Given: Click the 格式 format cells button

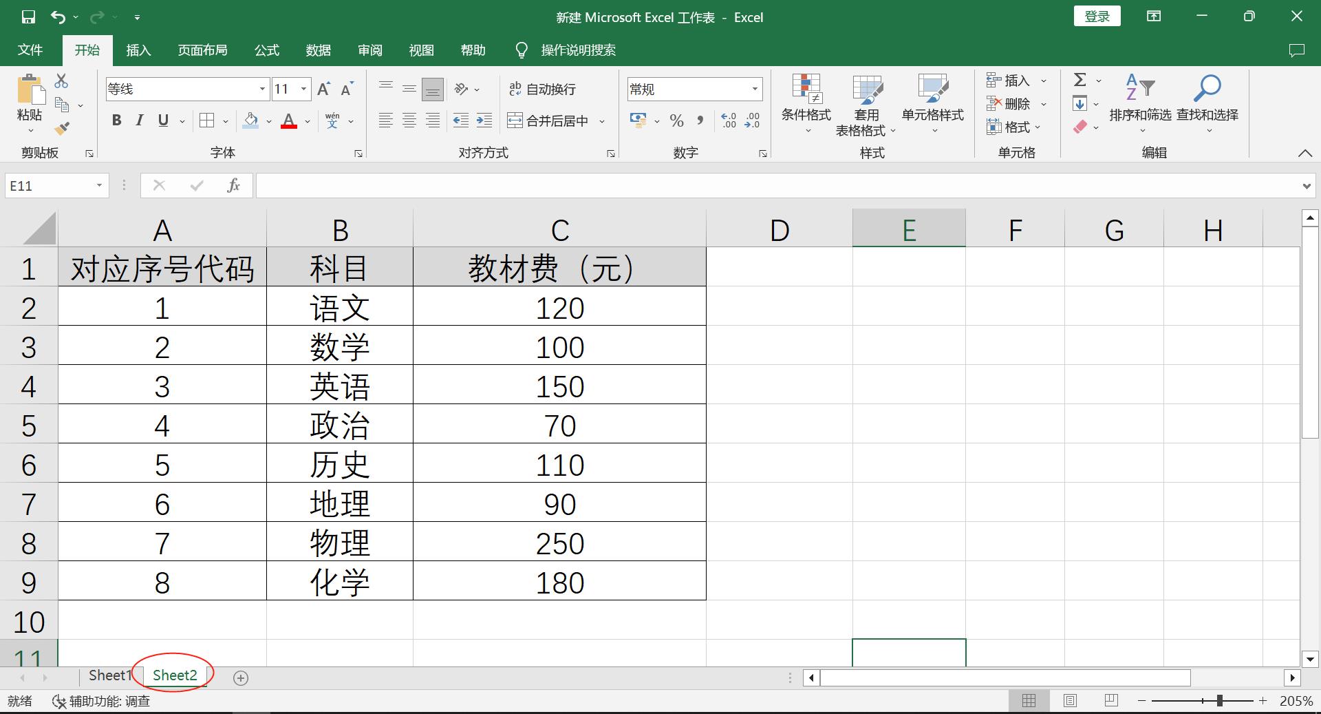Looking at the screenshot, I should pos(1009,127).
